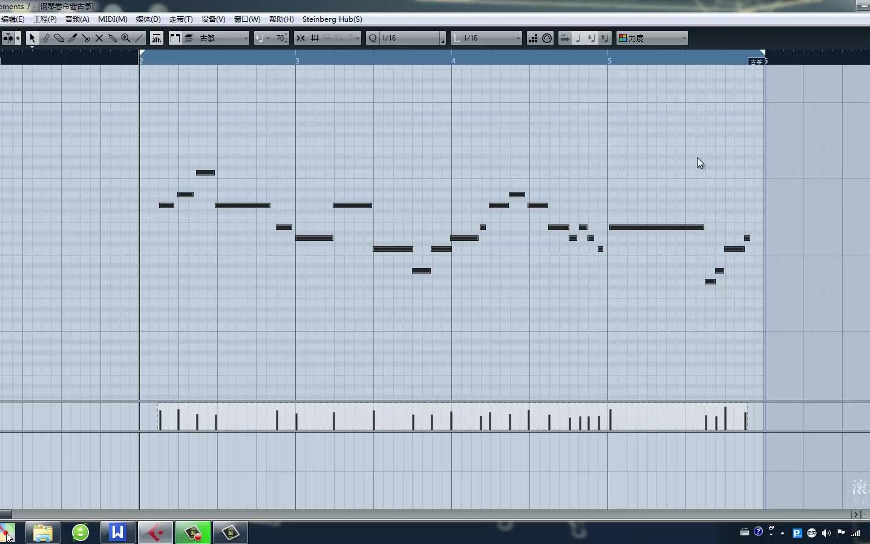The image size is (870, 544).
Task: Toggle suspend auto-scroll when editing asterisk
Action: tap(18, 38)
